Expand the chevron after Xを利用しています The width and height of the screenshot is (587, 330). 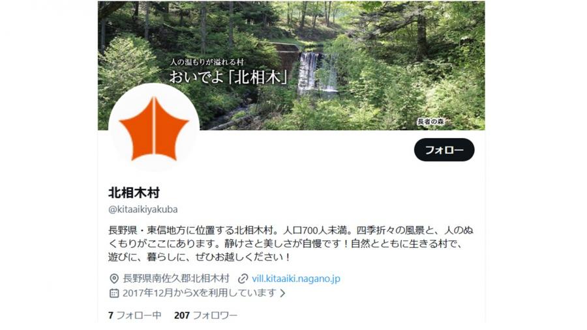[282, 293]
